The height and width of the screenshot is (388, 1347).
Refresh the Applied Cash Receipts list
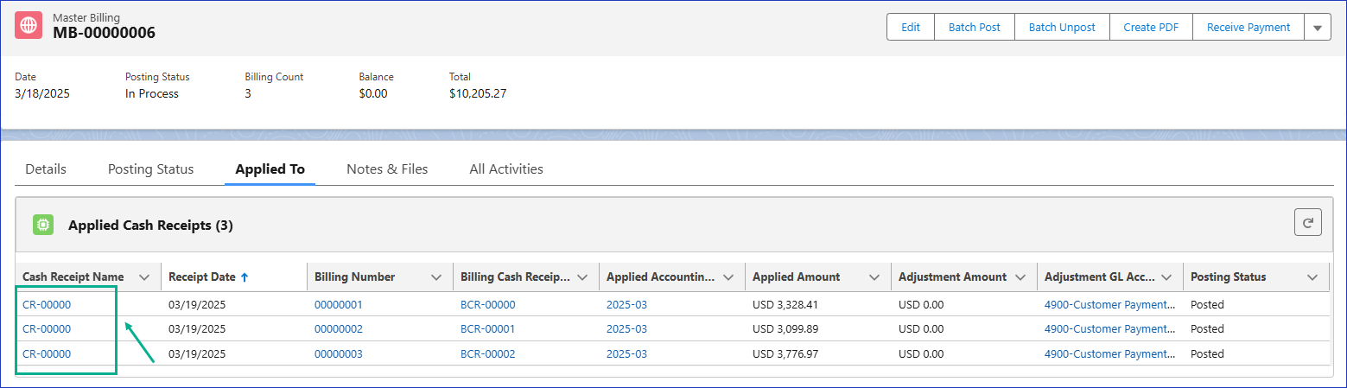point(1307,223)
